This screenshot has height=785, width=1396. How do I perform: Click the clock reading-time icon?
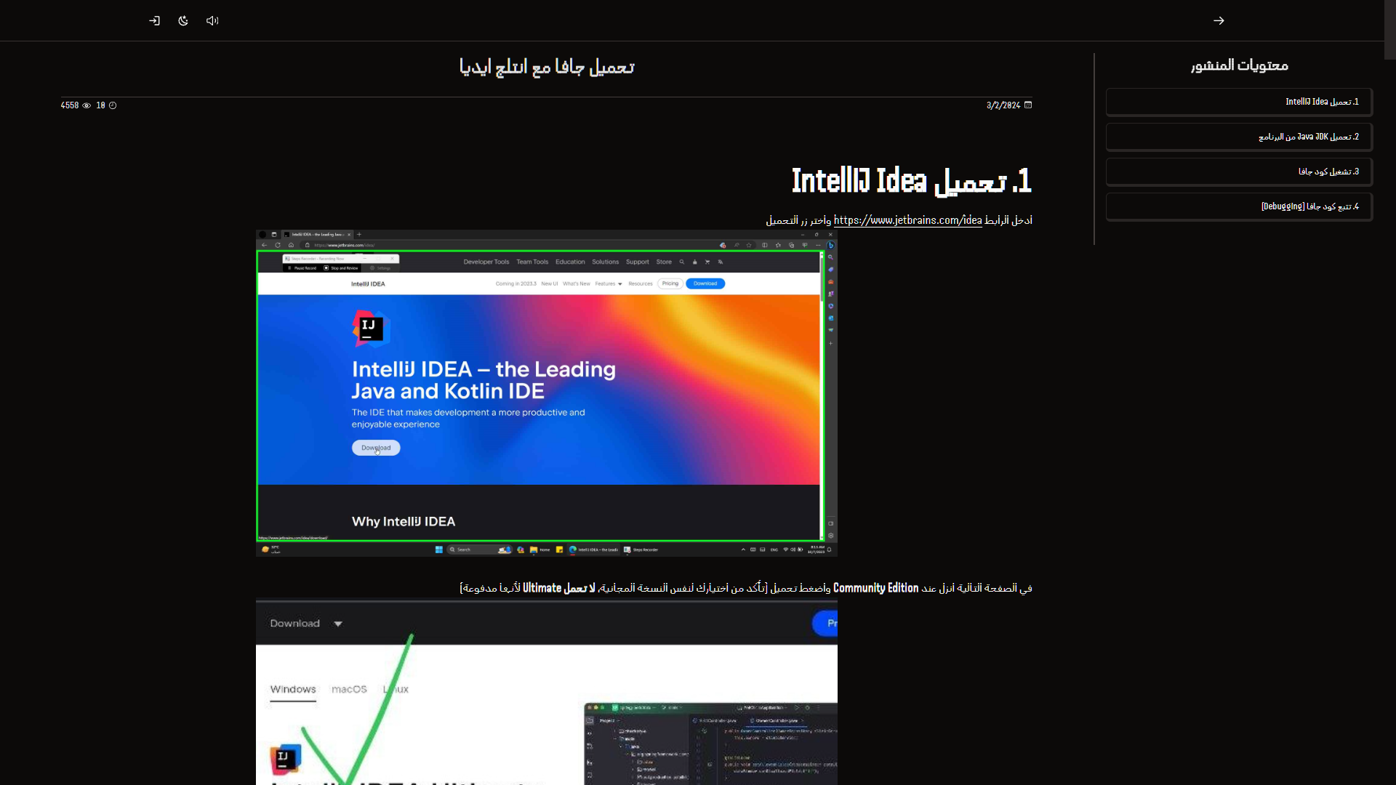(113, 105)
